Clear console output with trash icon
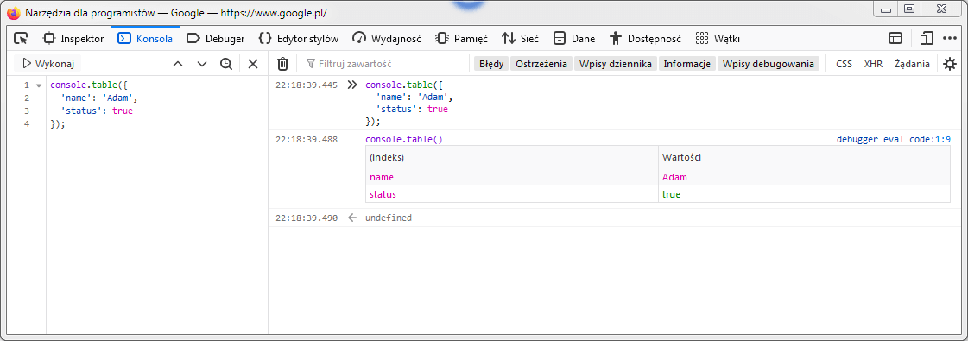The height and width of the screenshot is (341, 968). [282, 64]
